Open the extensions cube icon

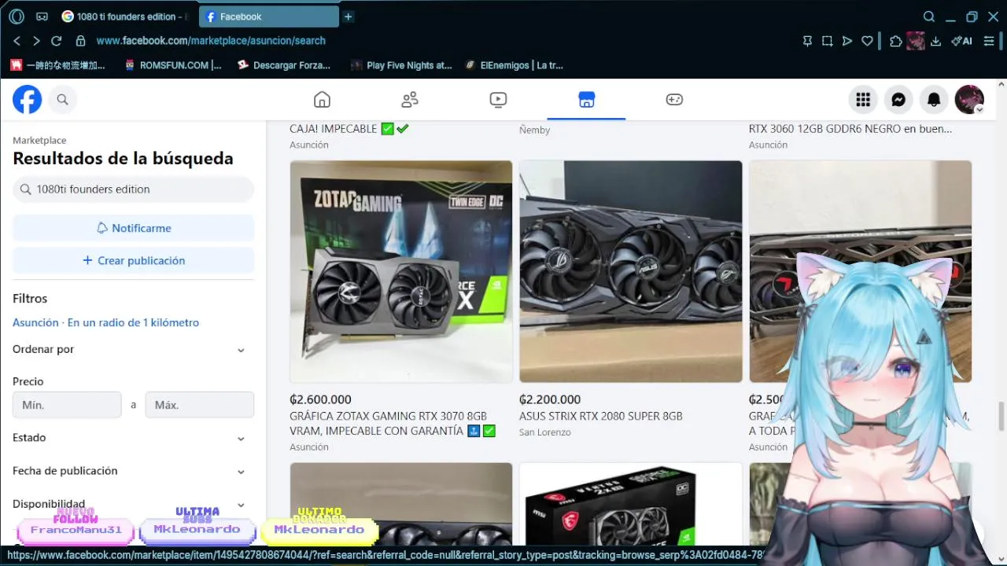895,41
